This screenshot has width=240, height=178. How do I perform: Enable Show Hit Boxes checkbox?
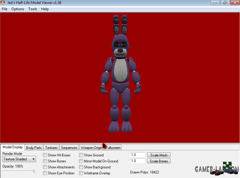point(45,155)
